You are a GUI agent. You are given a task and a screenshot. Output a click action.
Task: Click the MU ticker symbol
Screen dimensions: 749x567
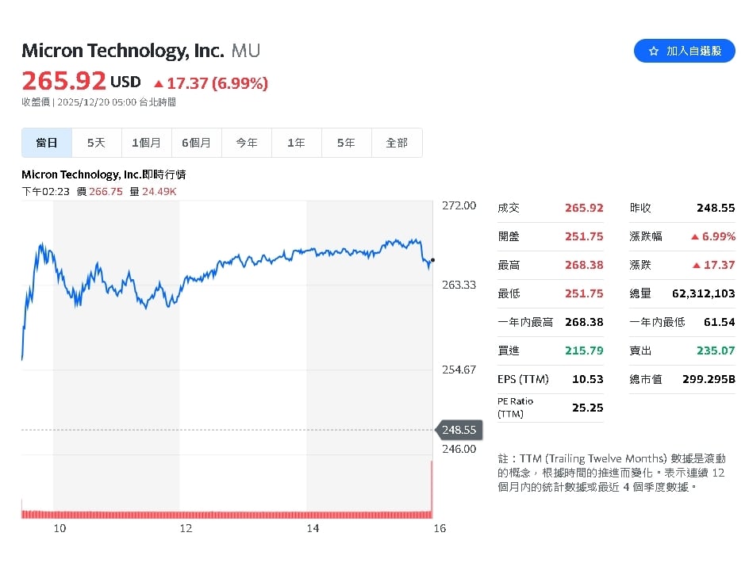click(x=245, y=51)
